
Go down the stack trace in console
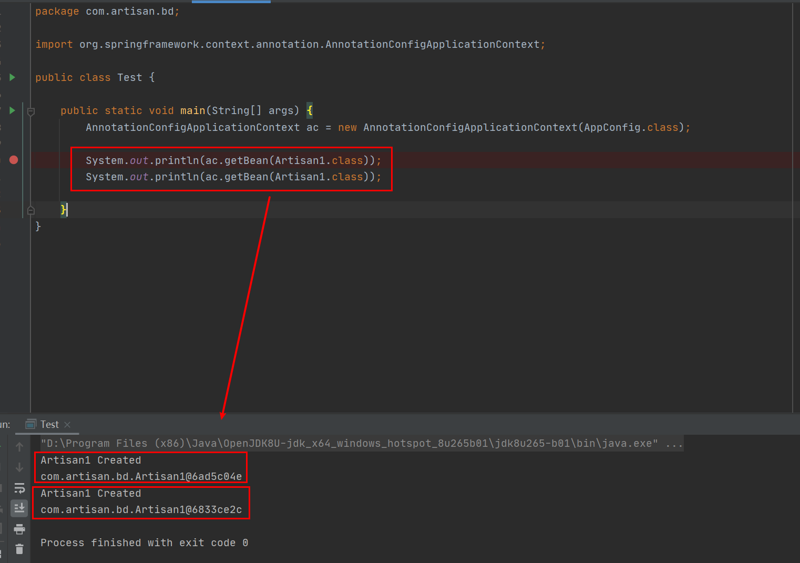(x=19, y=467)
